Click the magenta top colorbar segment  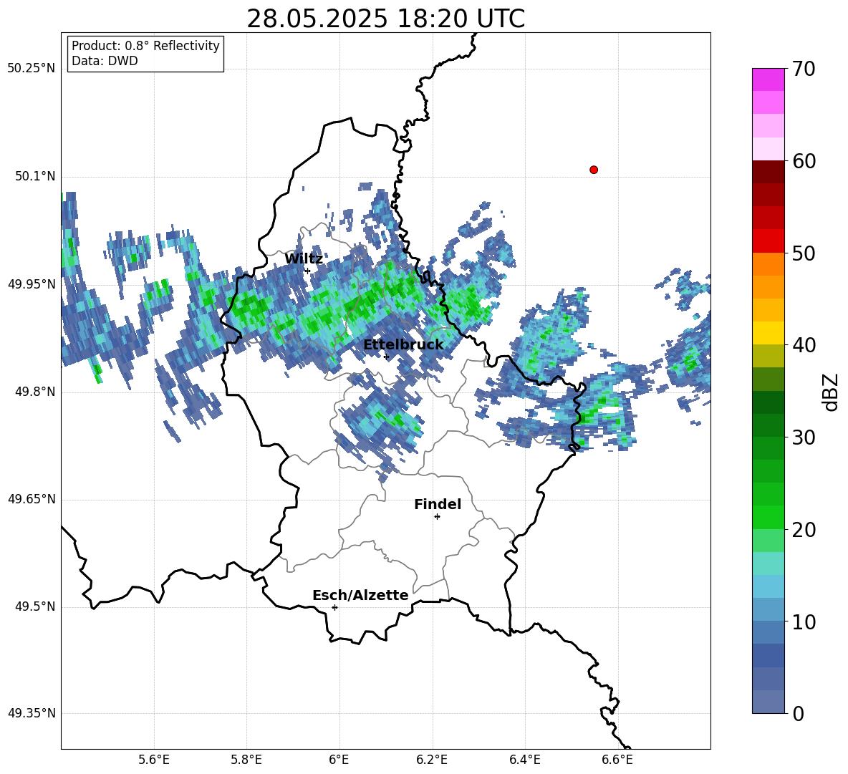coord(768,79)
